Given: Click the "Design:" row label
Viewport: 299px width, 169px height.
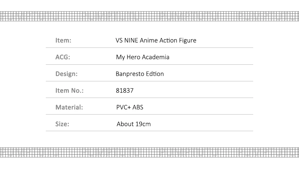Looking at the screenshot, I should [66, 74].
